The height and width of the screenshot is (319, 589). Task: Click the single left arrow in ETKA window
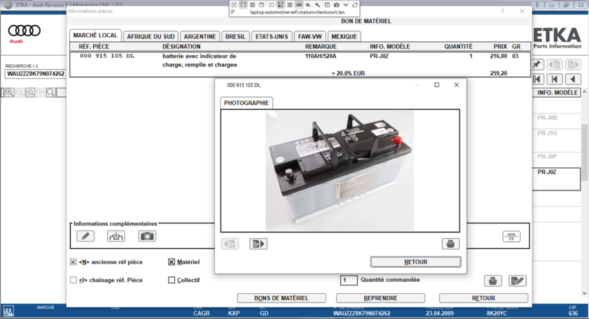[573, 79]
